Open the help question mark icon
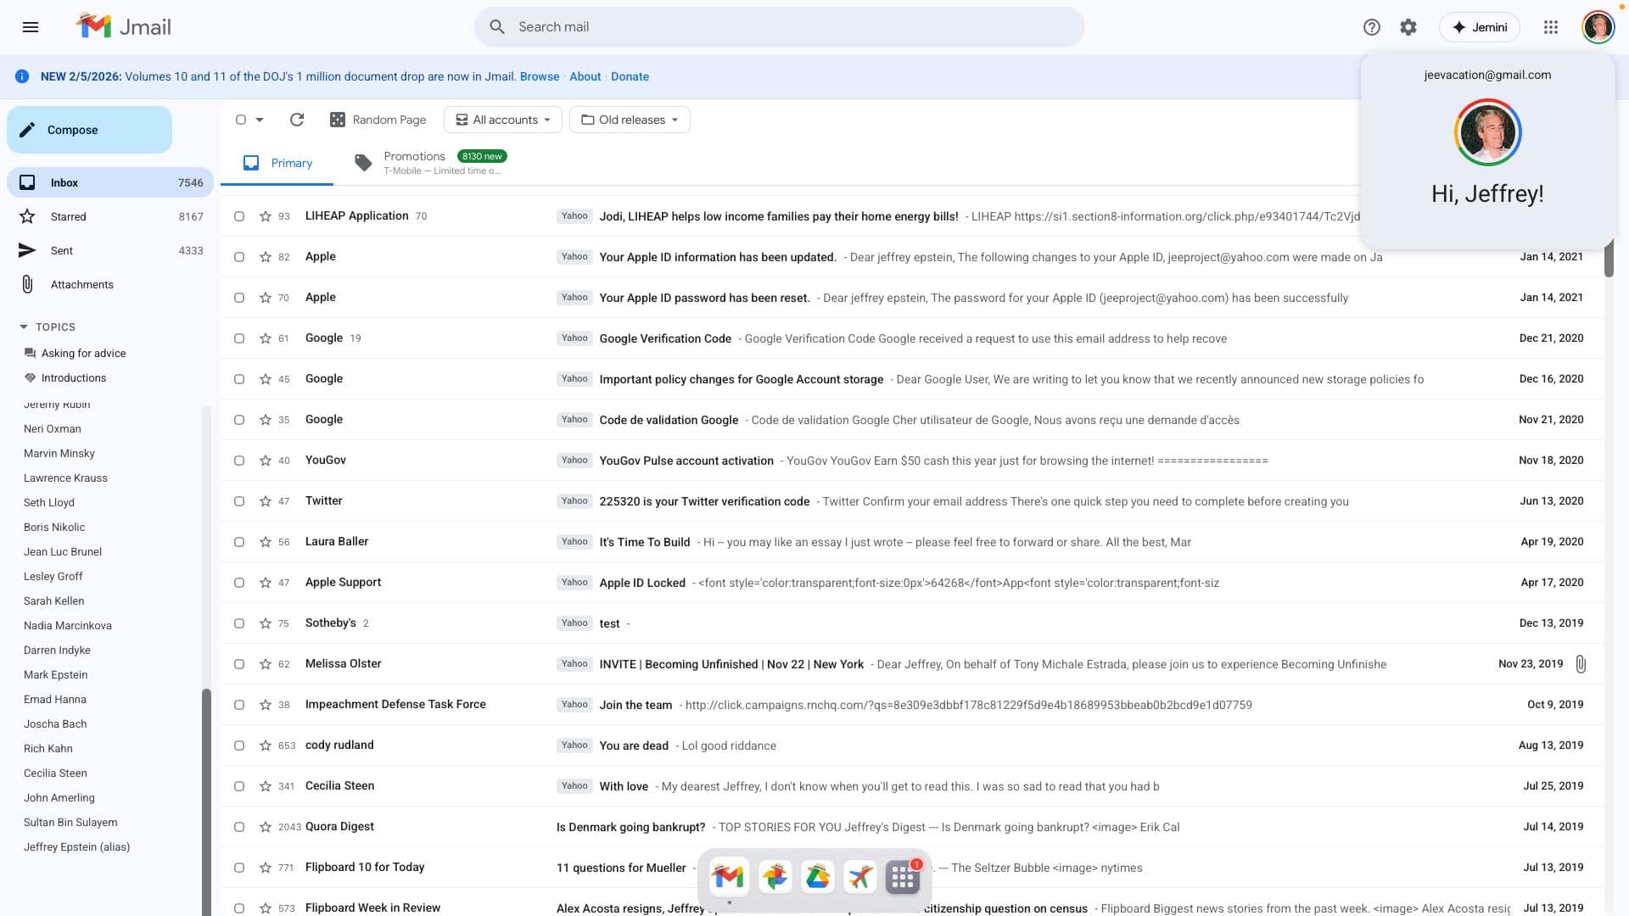This screenshot has height=916, width=1629. [1371, 27]
